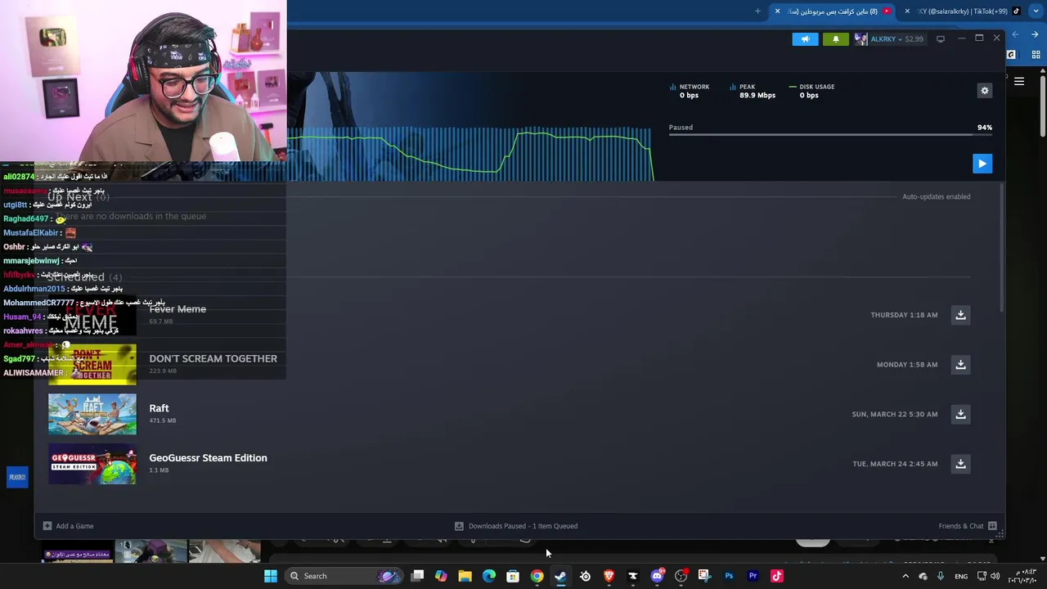The width and height of the screenshot is (1047, 589).
Task: Click Downloads Paused status in footer
Action: [516, 526]
